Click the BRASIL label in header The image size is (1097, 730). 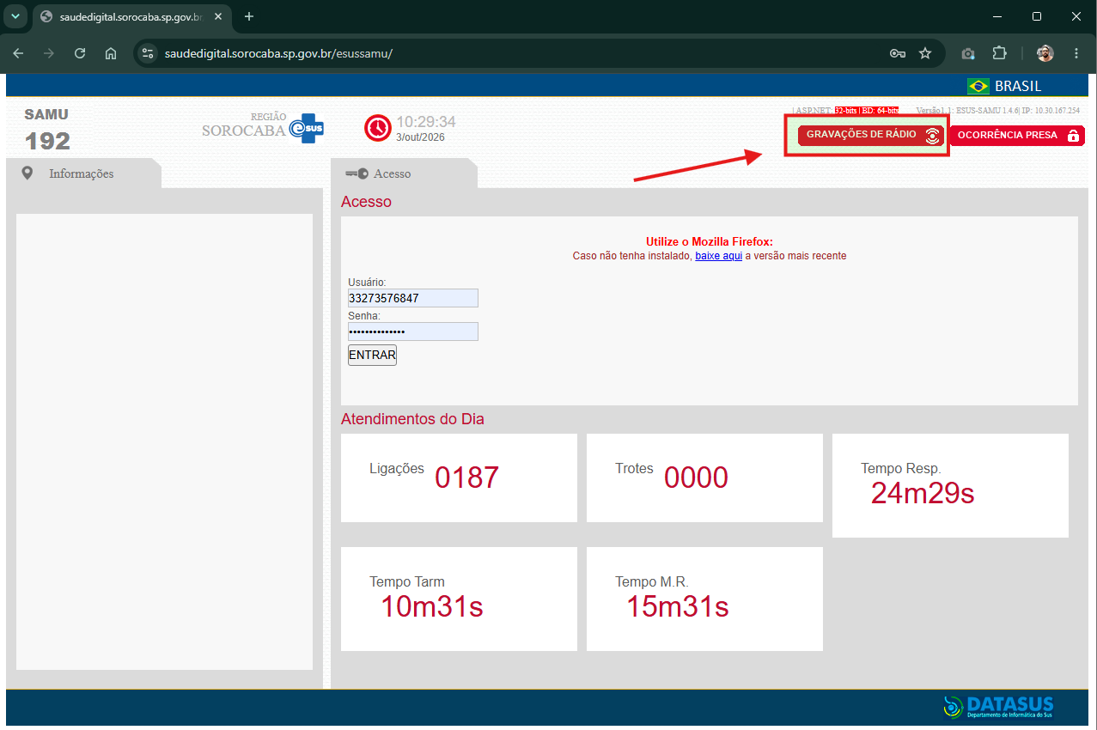(1018, 86)
